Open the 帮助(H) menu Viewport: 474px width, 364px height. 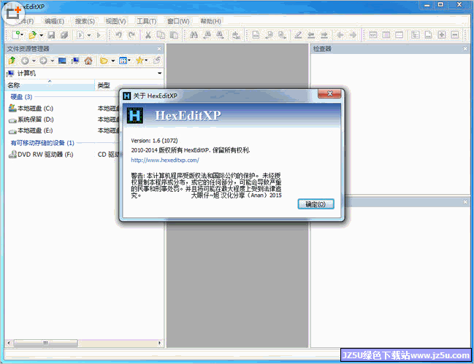210,21
